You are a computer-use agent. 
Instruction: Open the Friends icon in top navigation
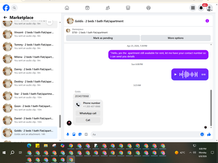click(108, 8)
